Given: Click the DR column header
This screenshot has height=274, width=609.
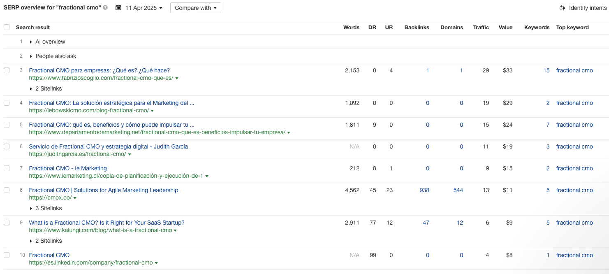Looking at the screenshot, I should pyautogui.click(x=372, y=27).
